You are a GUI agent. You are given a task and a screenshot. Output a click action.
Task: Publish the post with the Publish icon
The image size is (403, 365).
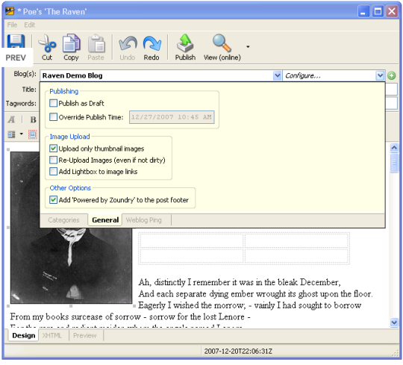pyautogui.click(x=185, y=43)
